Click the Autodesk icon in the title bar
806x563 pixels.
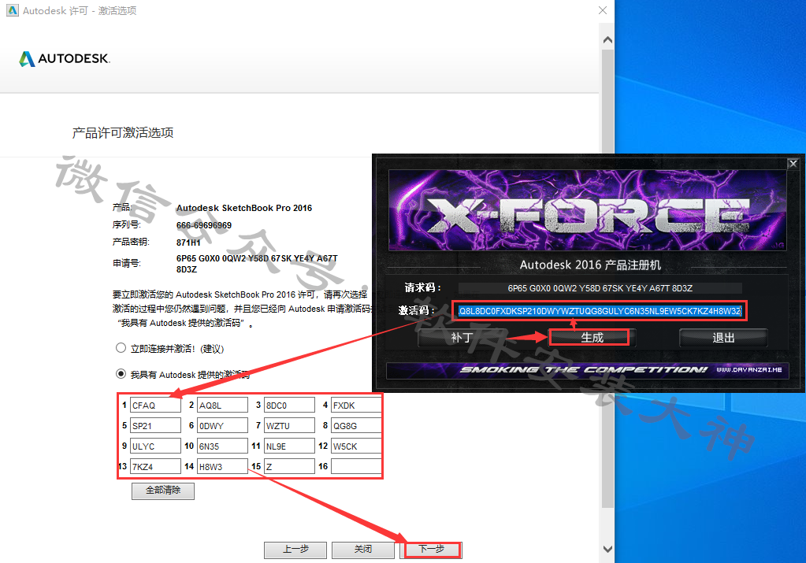pos(13,10)
